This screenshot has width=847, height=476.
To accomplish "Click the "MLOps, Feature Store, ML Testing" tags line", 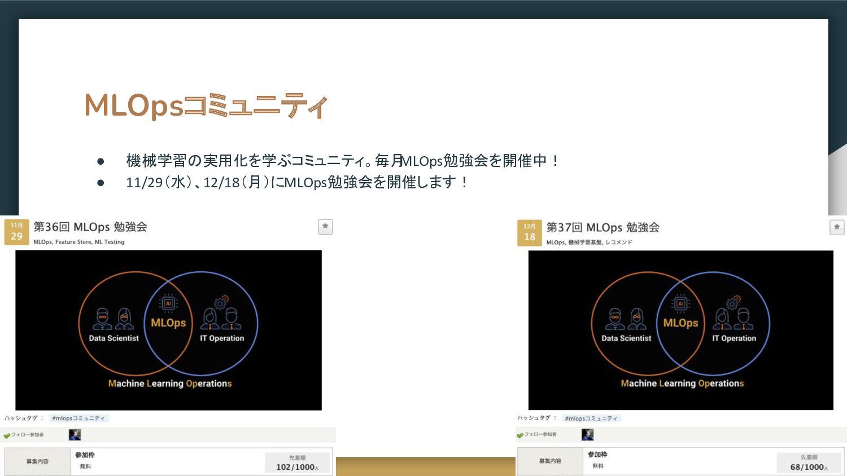I will click(78, 242).
